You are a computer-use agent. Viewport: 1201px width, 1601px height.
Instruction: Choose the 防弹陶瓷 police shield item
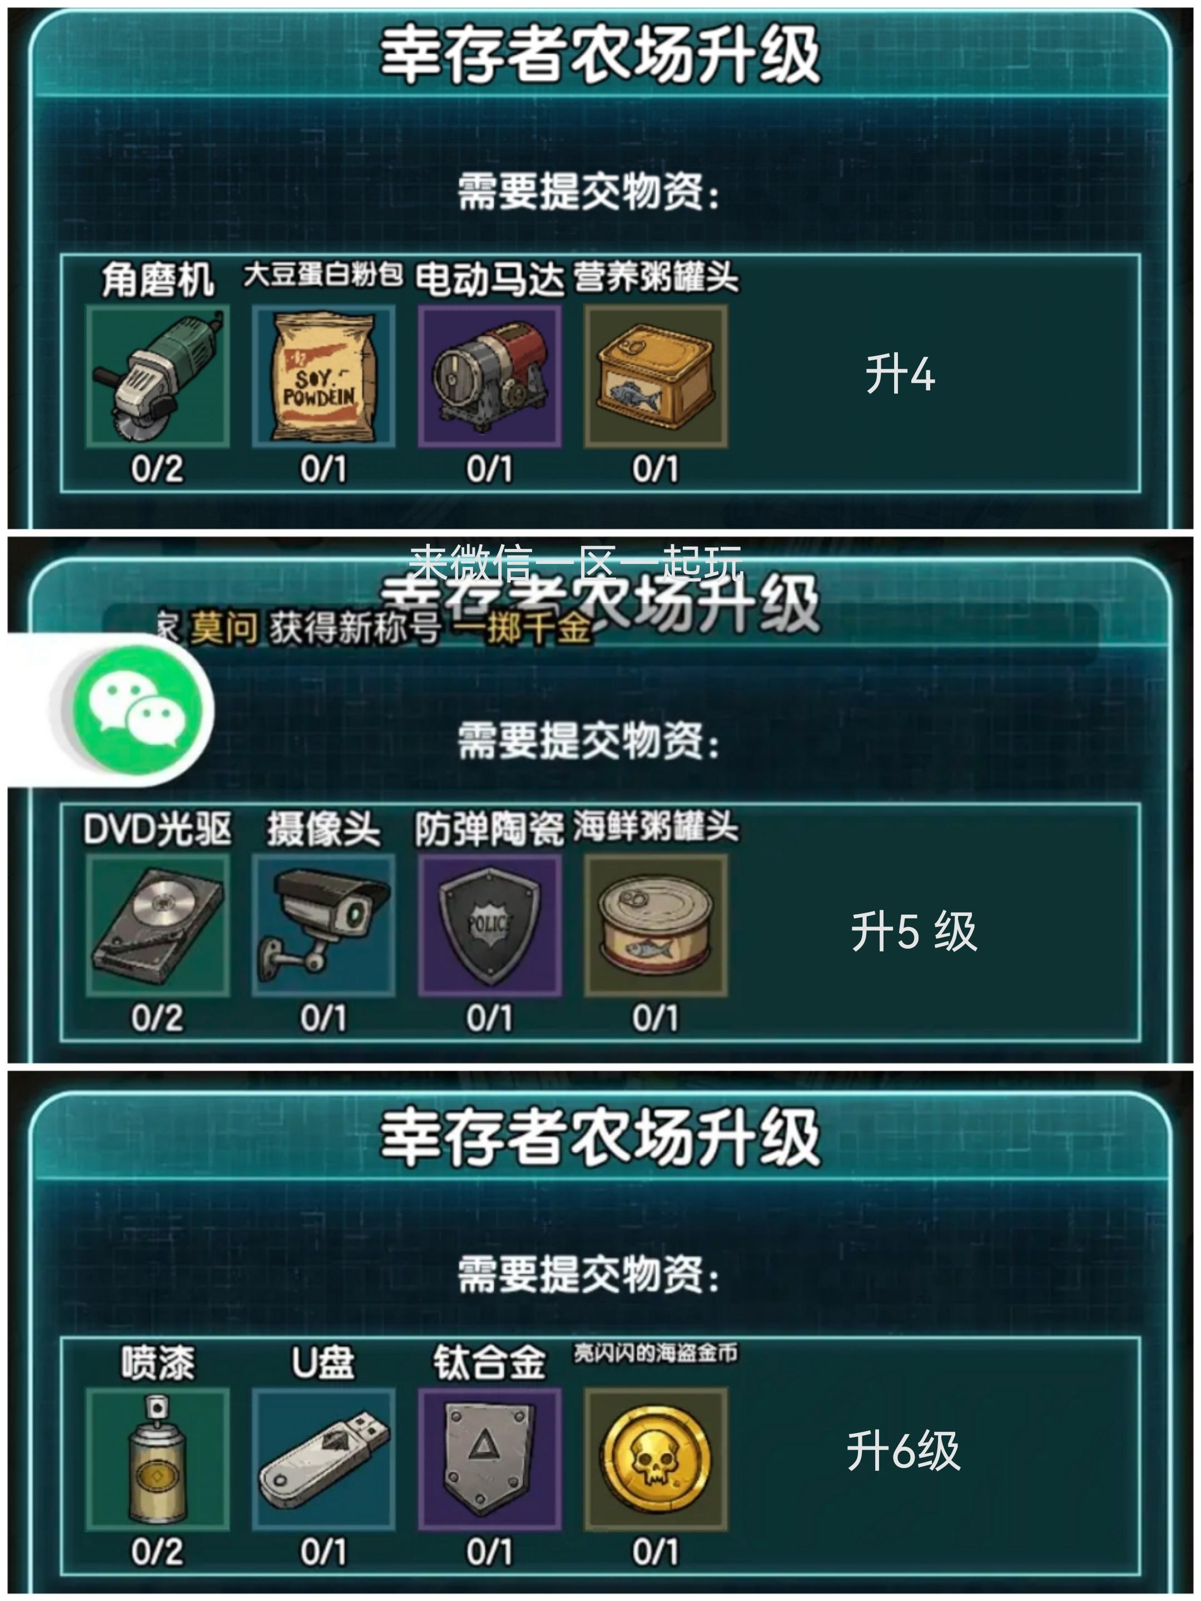(x=490, y=925)
